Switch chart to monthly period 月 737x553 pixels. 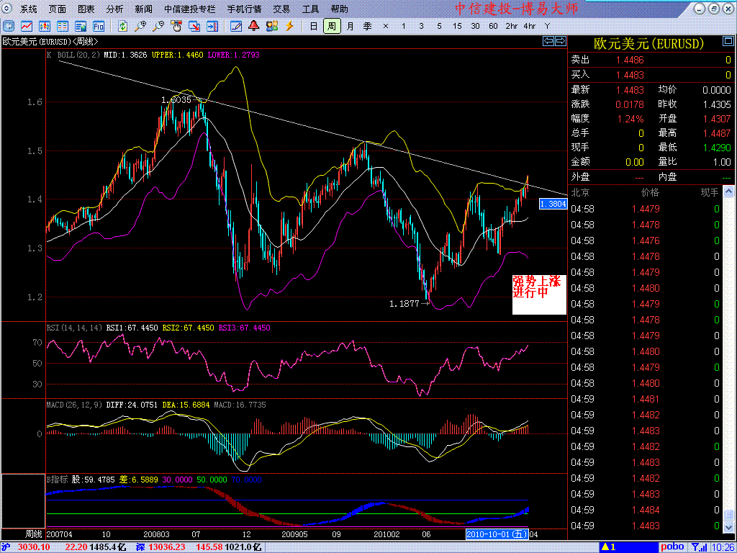[351, 27]
